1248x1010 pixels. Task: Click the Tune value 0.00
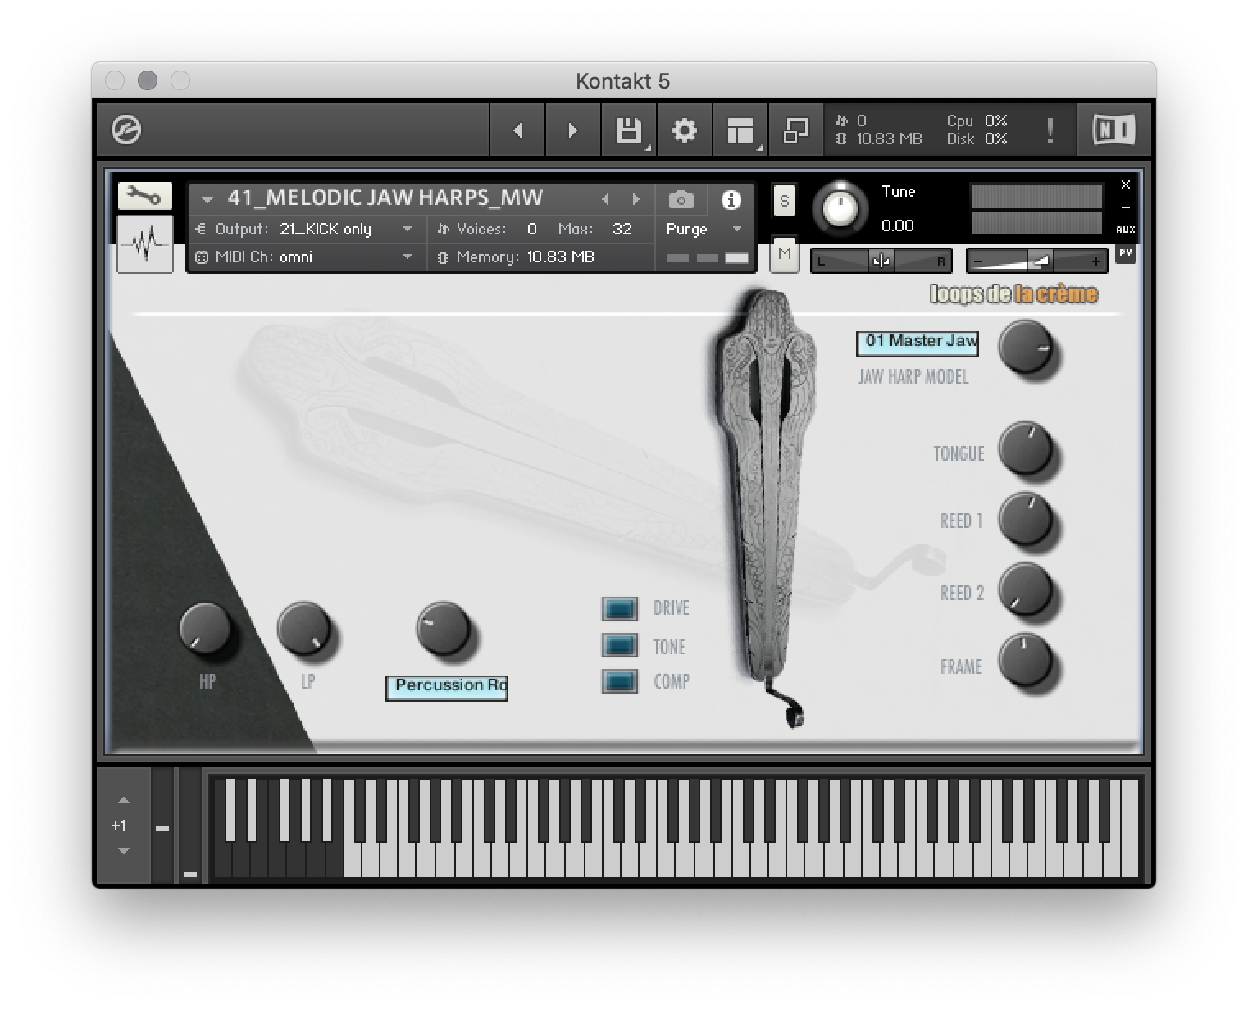[x=898, y=225]
